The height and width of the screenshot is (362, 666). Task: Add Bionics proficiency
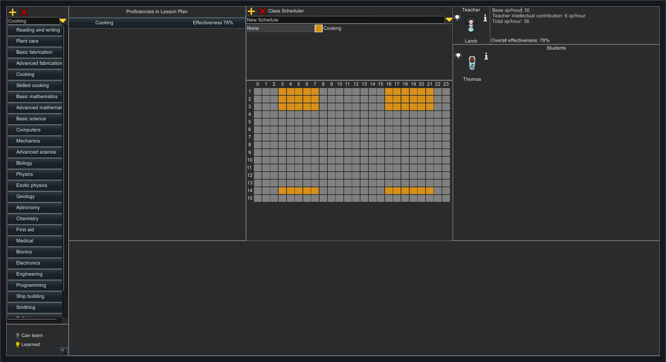tap(35, 252)
